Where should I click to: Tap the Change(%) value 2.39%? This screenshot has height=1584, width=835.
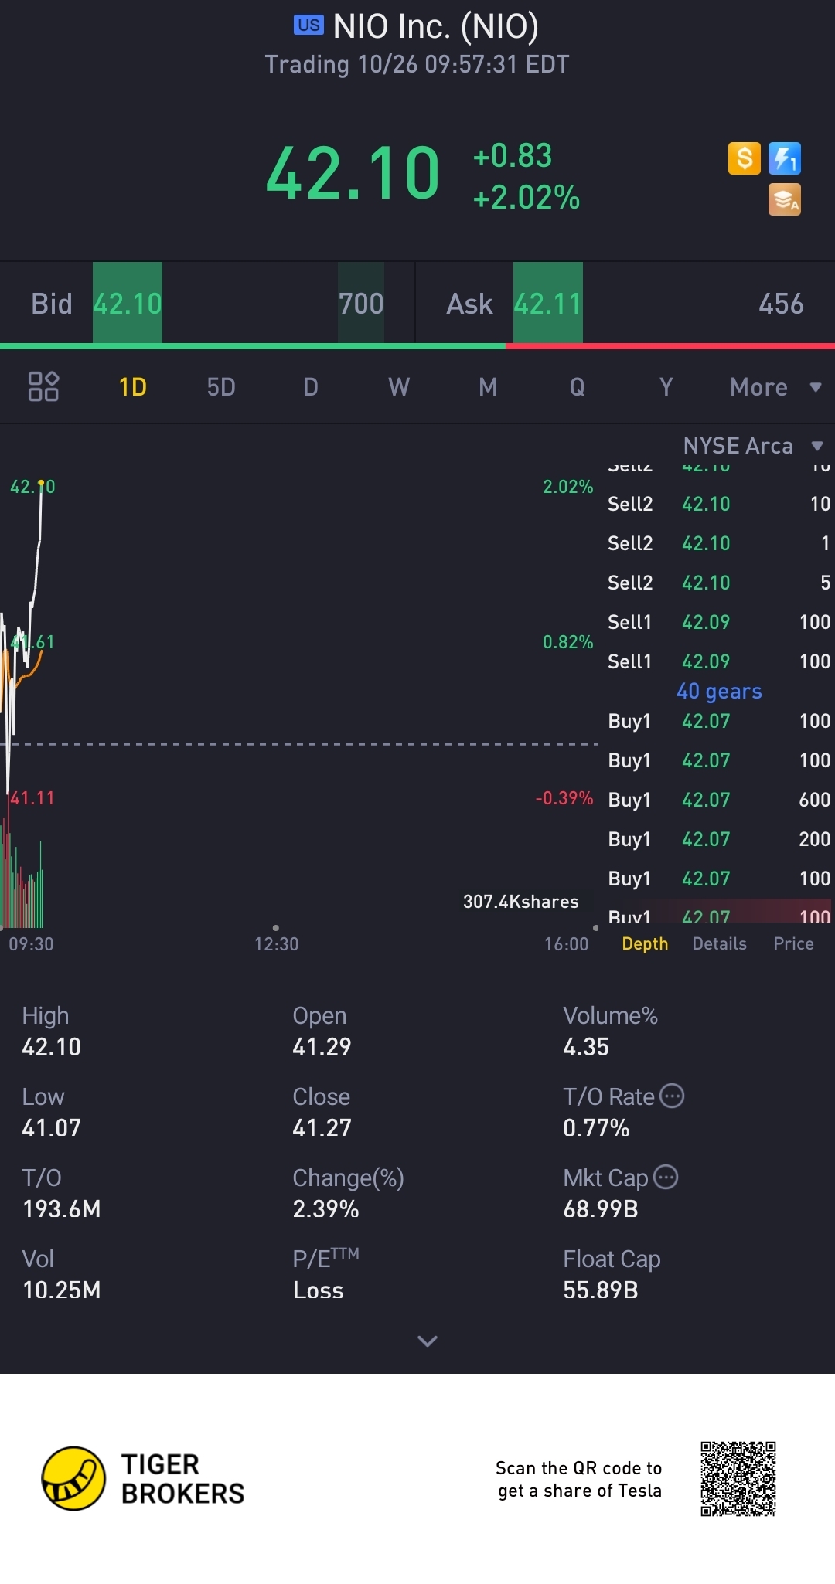pyautogui.click(x=325, y=1208)
